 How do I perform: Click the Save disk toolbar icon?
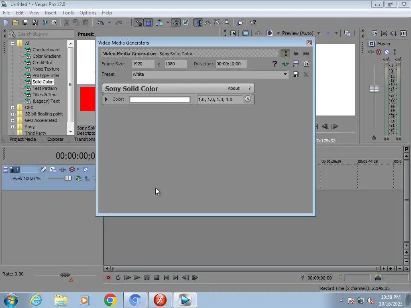(x=25, y=22)
